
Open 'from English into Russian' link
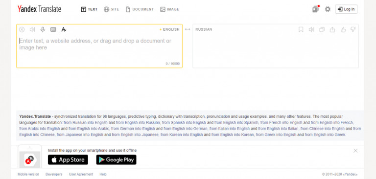pyautogui.click(x=138, y=122)
